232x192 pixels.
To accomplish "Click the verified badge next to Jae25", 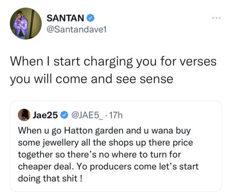I will pos(64,115).
